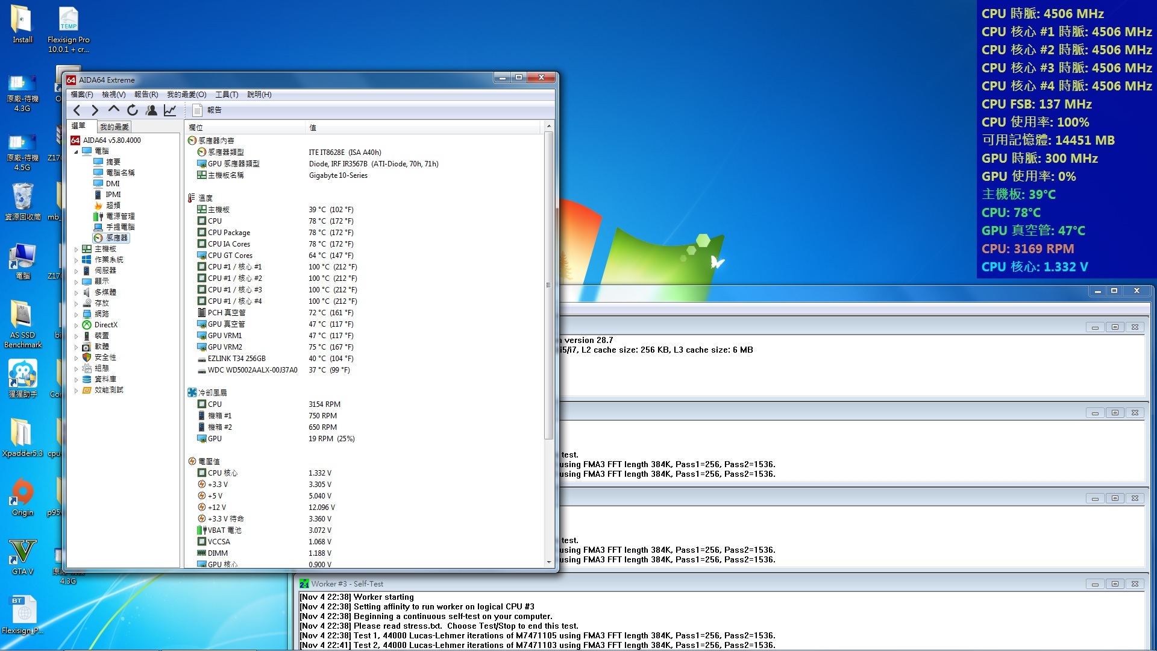Viewport: 1157px width, 651px height.
Task: Open the 工具(T) menu
Action: coord(227,95)
